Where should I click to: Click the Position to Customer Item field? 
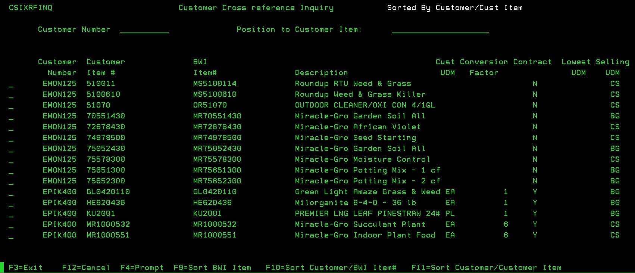440,30
